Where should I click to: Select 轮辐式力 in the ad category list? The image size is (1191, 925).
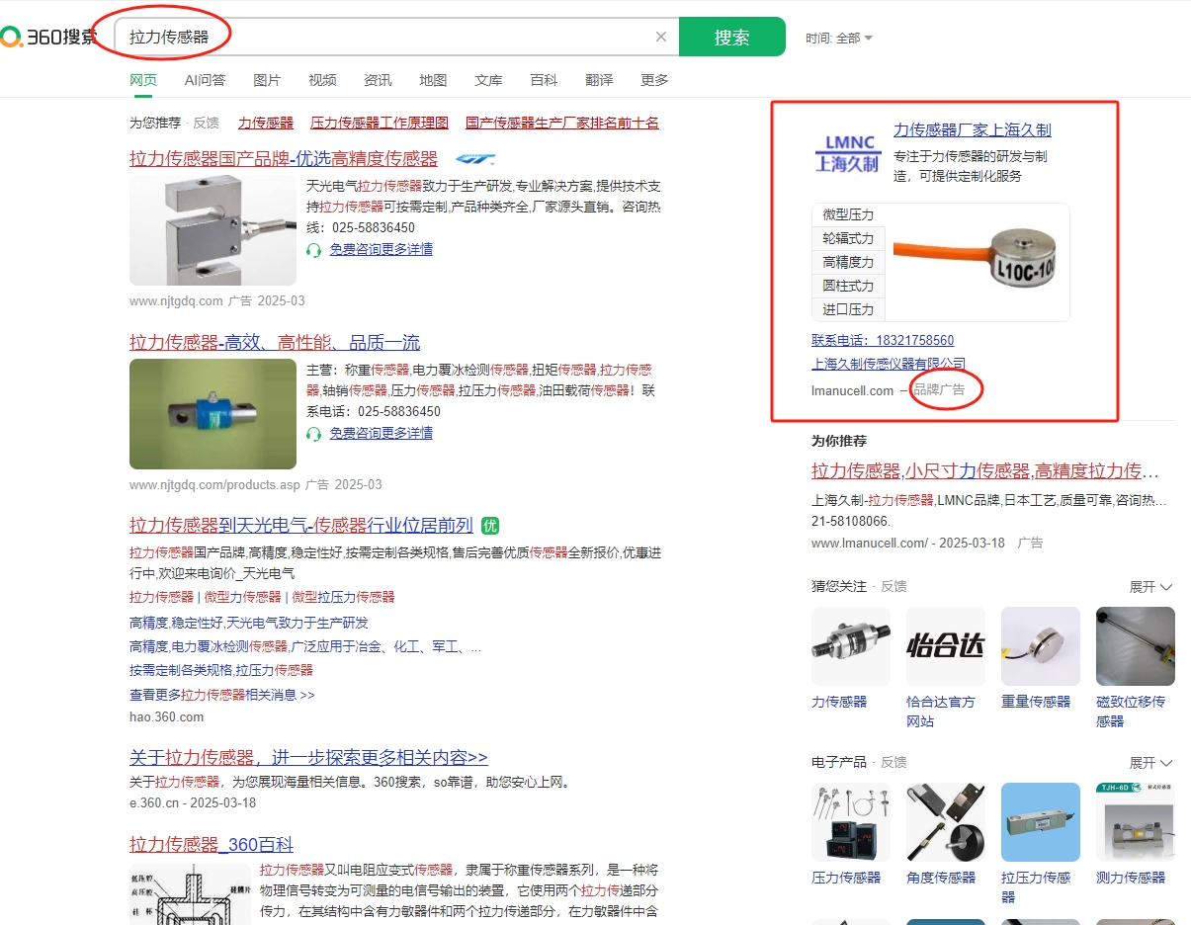tap(848, 238)
